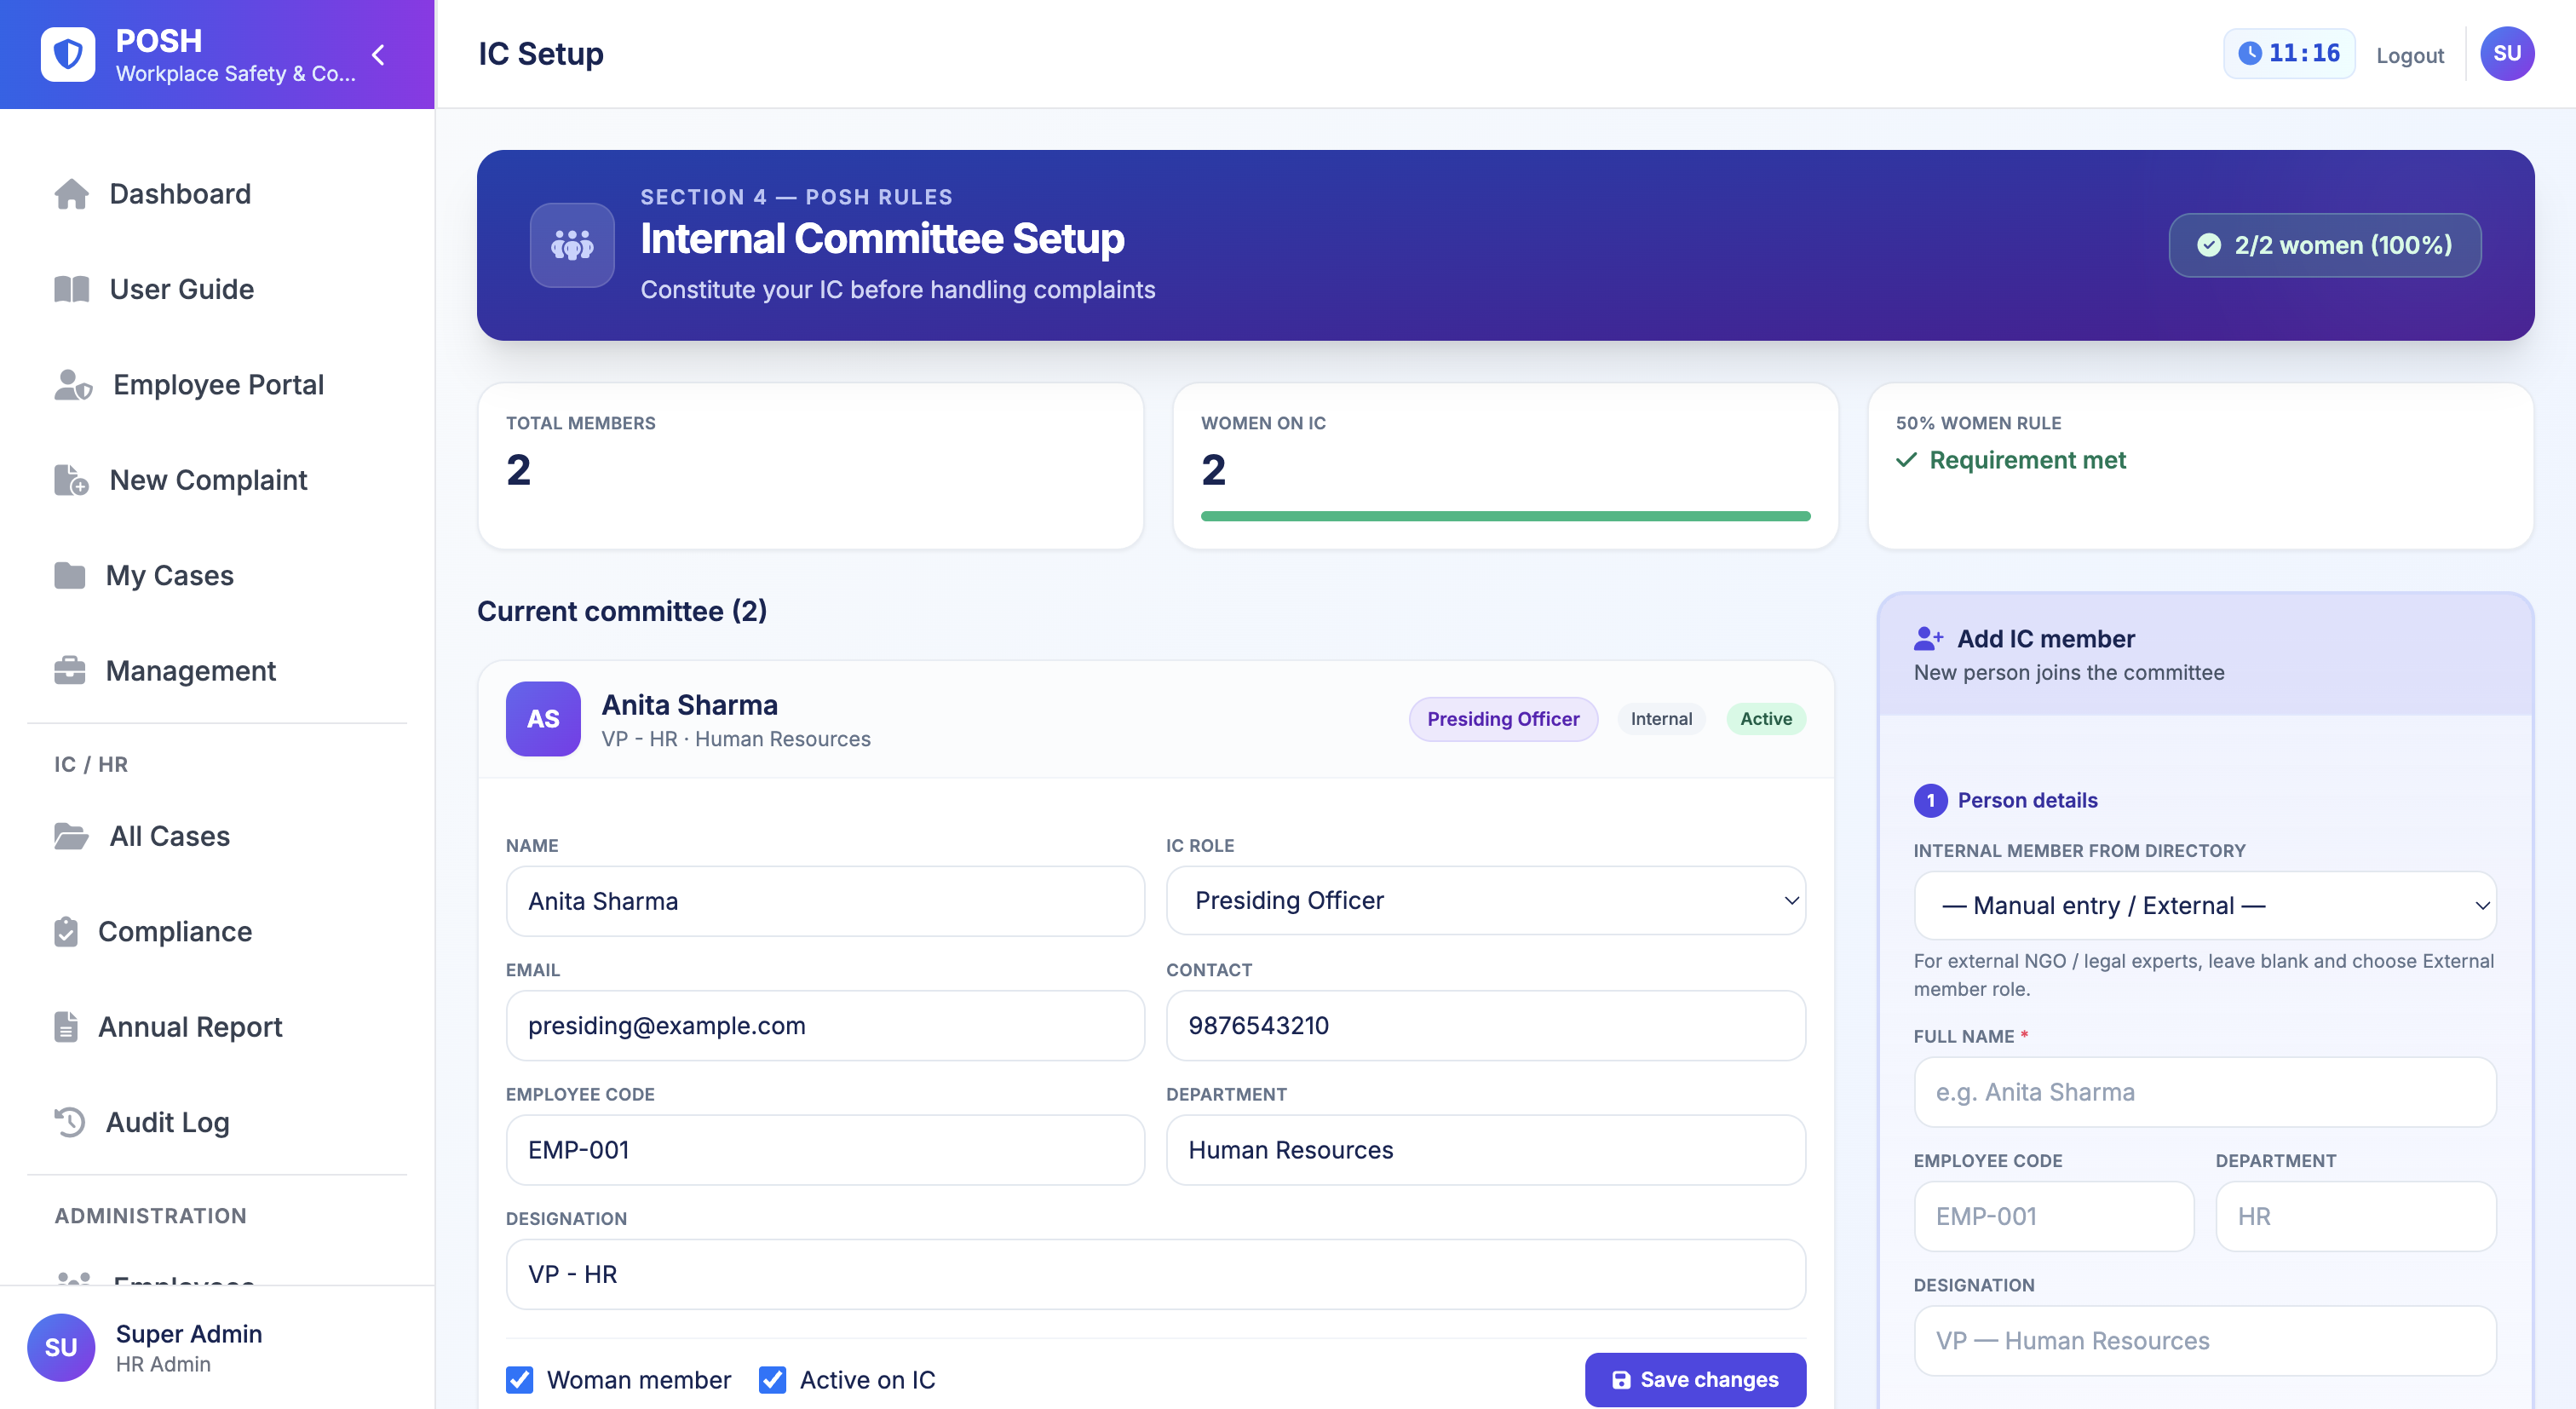
Task: Click the clock icon in session timer
Action: click(x=2249, y=54)
